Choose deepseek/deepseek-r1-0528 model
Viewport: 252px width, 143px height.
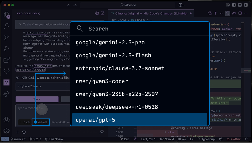click(140, 107)
